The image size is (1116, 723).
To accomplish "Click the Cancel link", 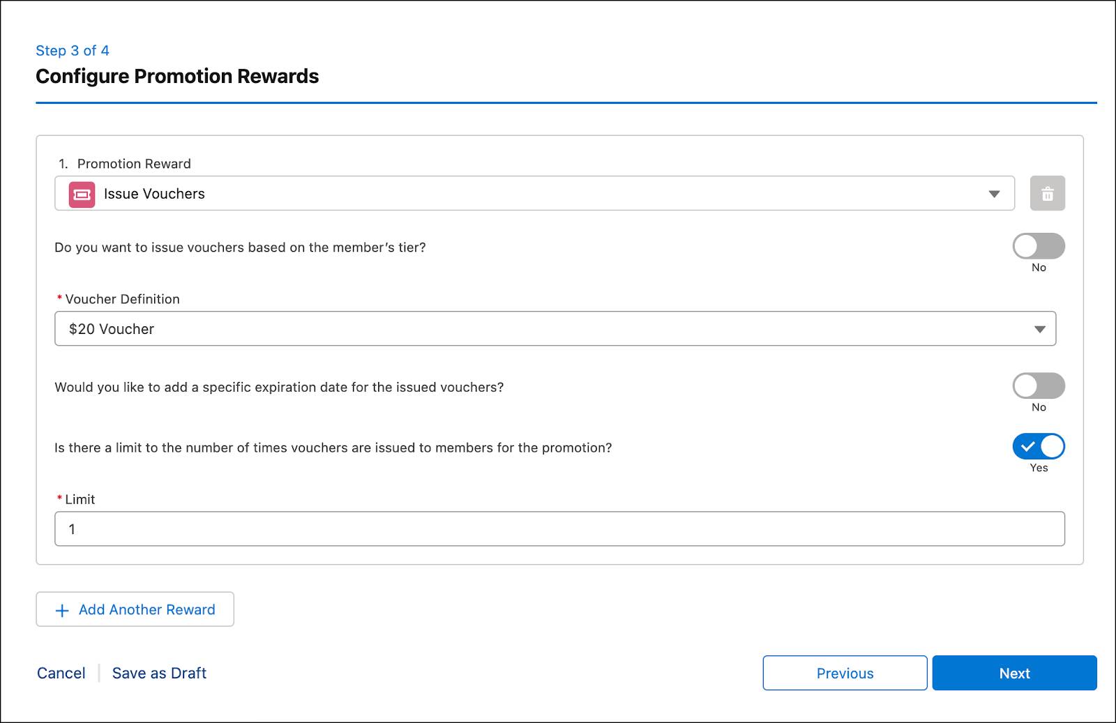I will [x=61, y=673].
